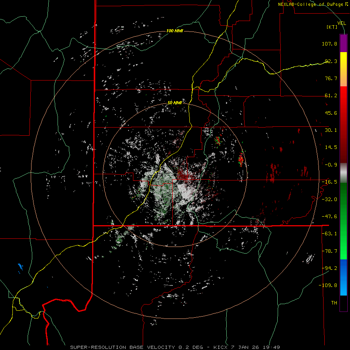Pick the yellow-orange segment of velocity color bar
This screenshot has height=350, width=350.
coord(343,69)
